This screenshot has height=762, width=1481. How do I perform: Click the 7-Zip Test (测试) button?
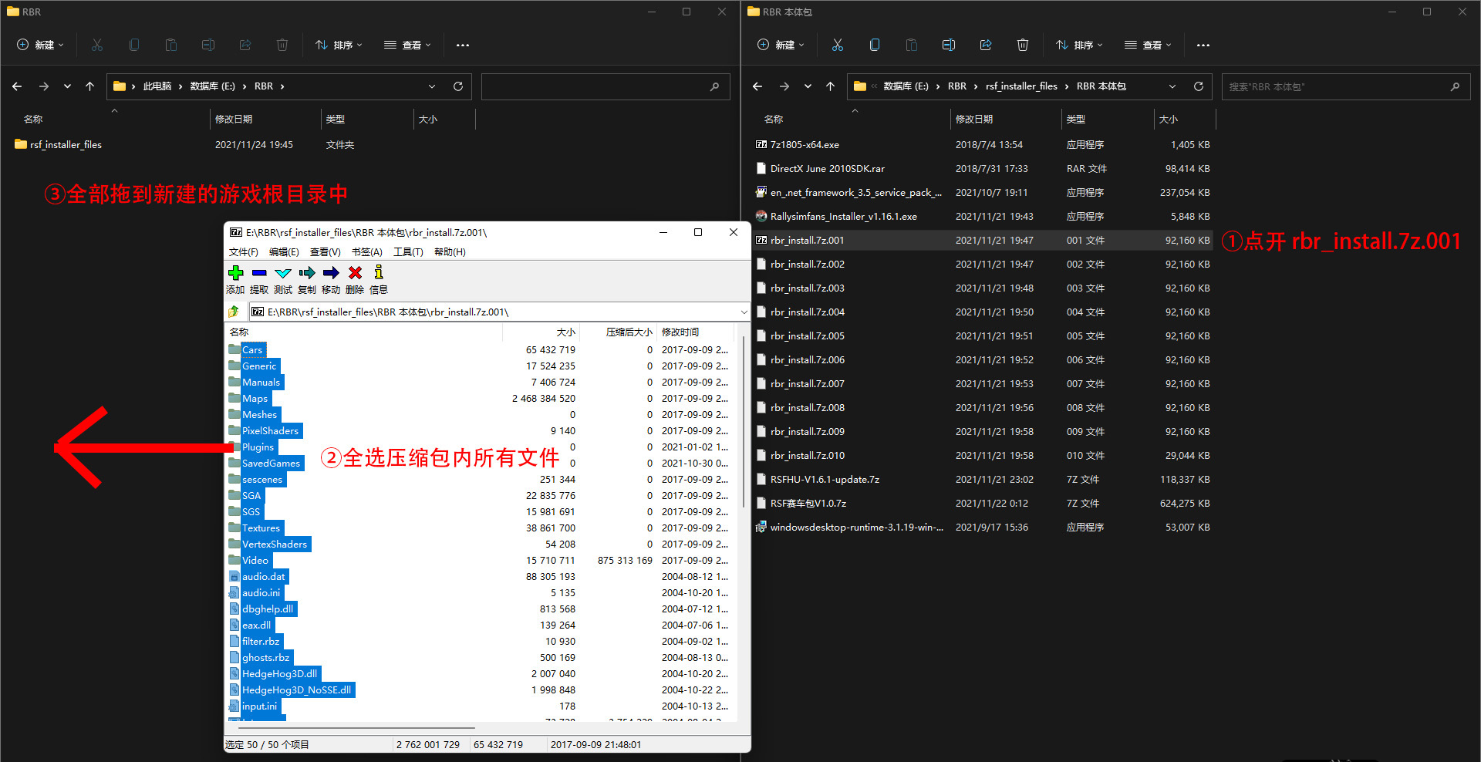coord(283,279)
